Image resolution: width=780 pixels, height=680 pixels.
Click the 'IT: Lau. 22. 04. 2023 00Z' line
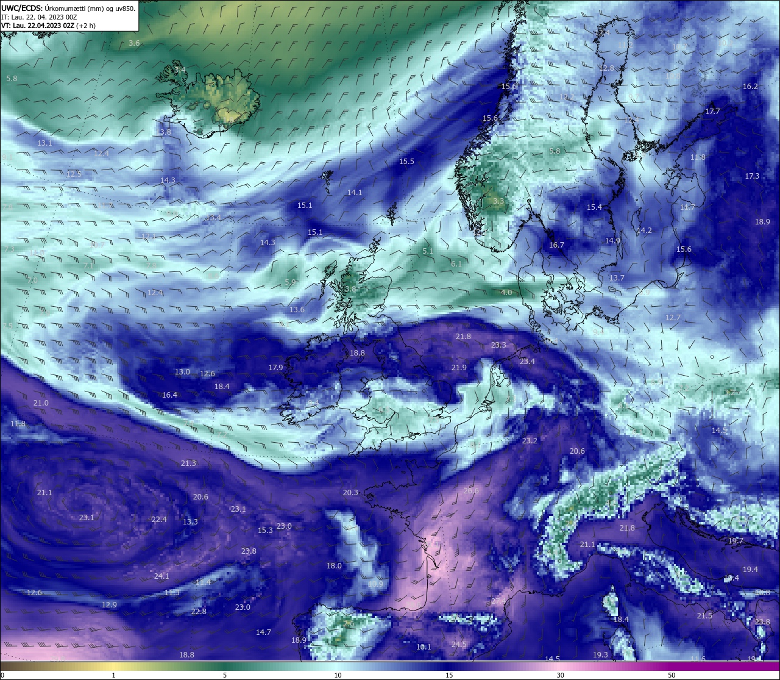(x=39, y=18)
